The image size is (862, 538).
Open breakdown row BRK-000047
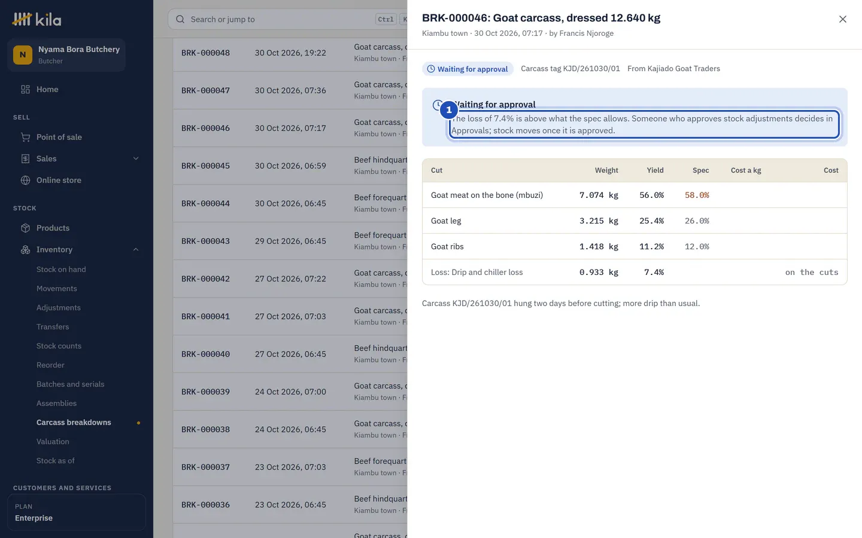(290, 90)
